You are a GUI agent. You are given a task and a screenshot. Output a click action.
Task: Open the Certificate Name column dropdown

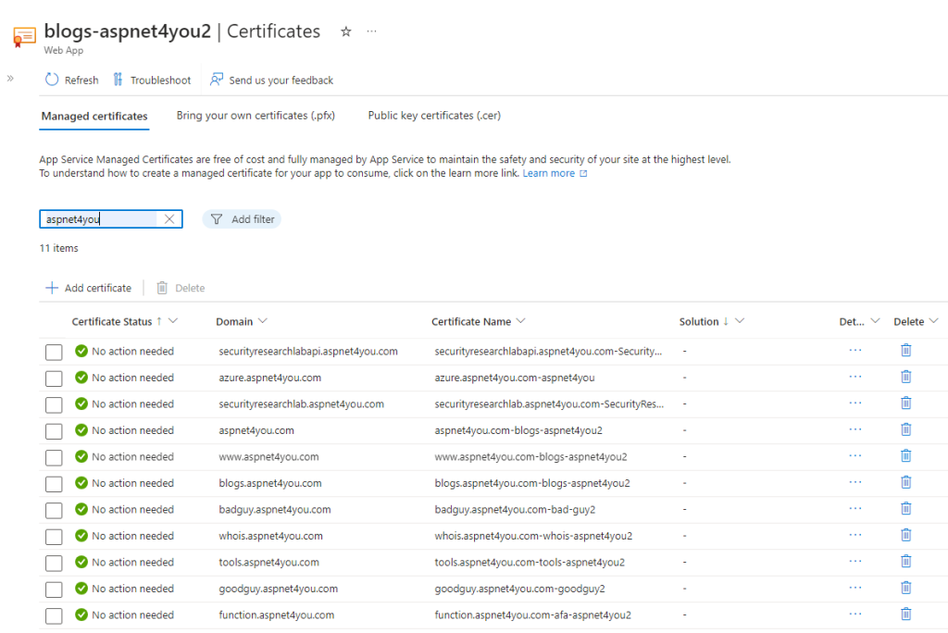click(520, 321)
